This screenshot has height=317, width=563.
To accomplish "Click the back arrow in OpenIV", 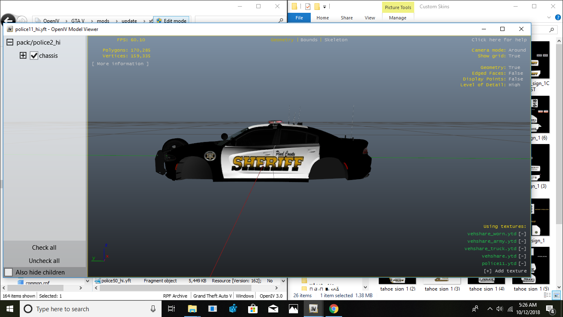I will click(8, 21).
